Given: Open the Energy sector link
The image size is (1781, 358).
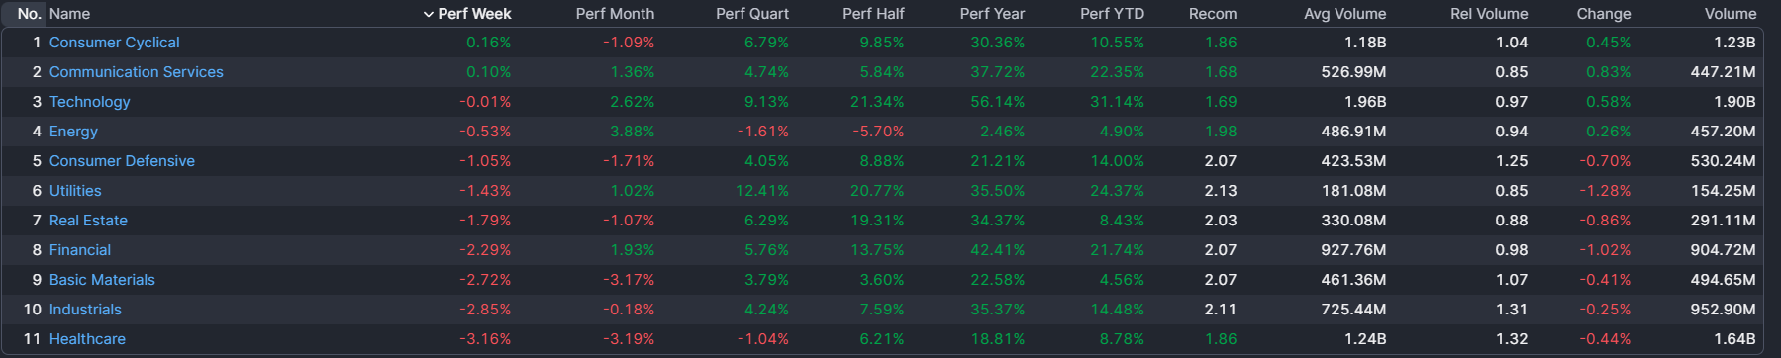Looking at the screenshot, I should 73,132.
